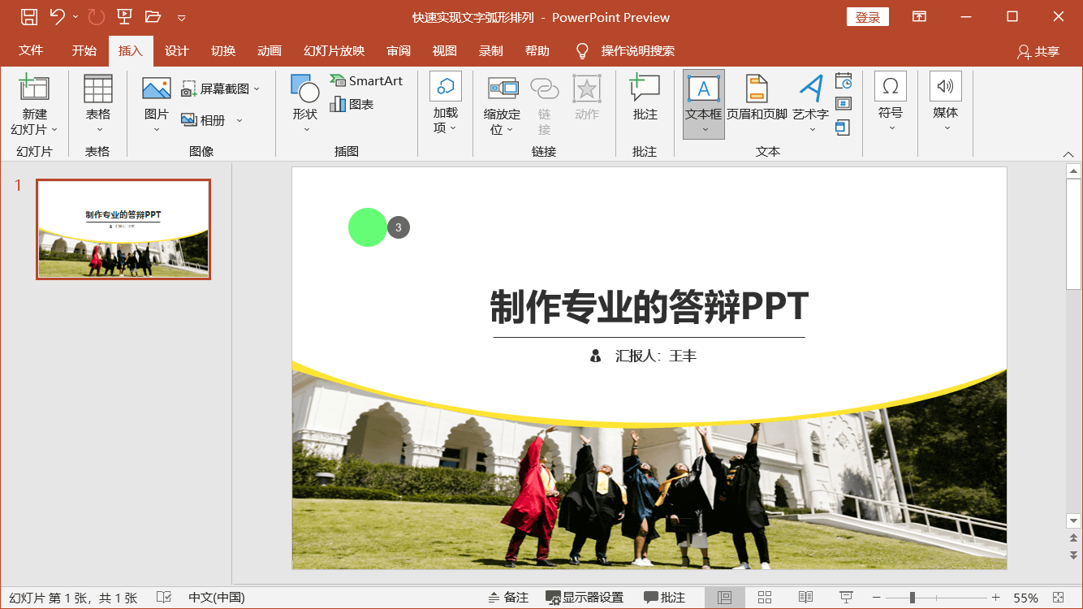Insert a 图表 chart
Image resolution: width=1083 pixels, height=609 pixels.
352,104
